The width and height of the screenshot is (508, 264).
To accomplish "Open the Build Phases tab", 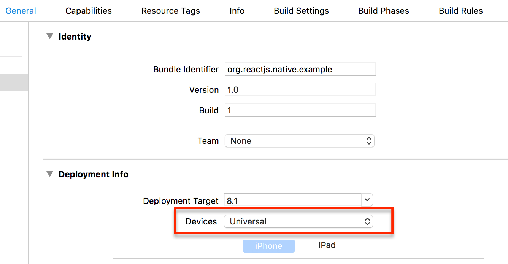I will click(383, 11).
